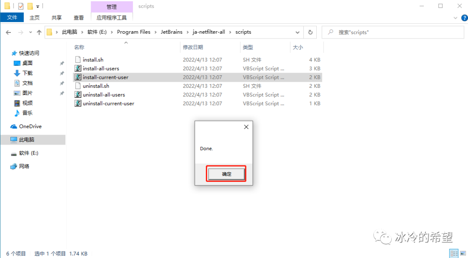Select the install-current-user script icon

pyautogui.click(x=78, y=77)
